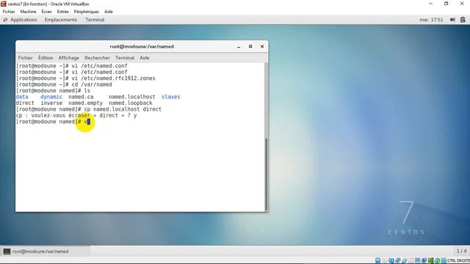
Task: Open the terminal's Affichage menu
Action: point(68,58)
